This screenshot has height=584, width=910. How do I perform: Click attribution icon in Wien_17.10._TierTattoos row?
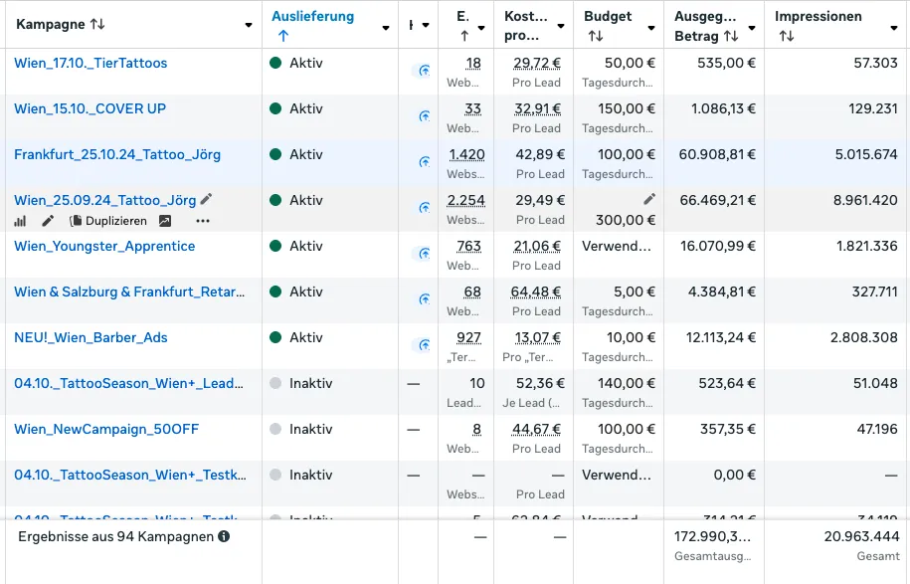click(x=424, y=71)
